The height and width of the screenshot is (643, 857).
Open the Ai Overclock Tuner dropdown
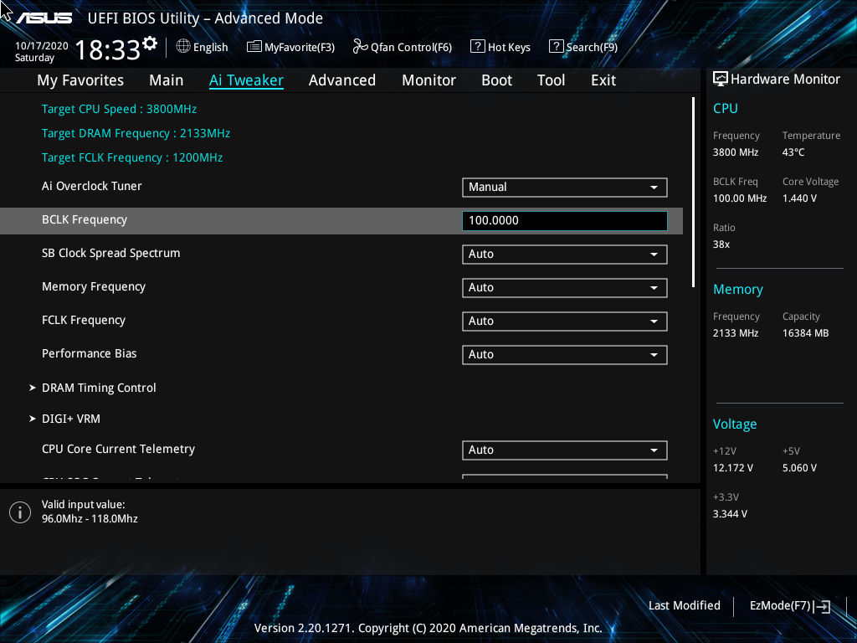(565, 187)
